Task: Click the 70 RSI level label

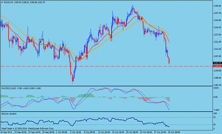Action: pos(215,117)
